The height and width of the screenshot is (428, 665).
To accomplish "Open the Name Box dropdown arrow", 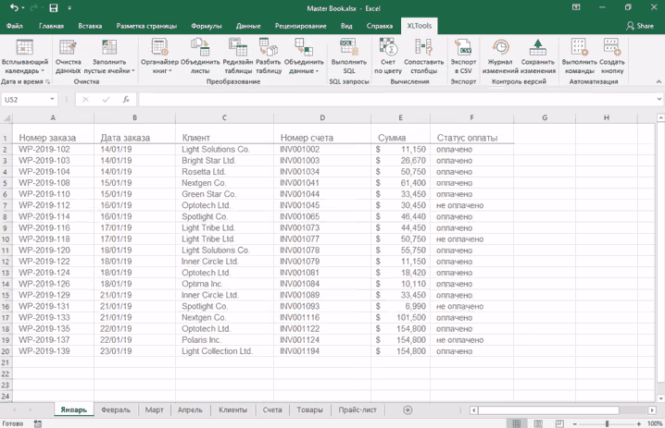I will coord(54,99).
